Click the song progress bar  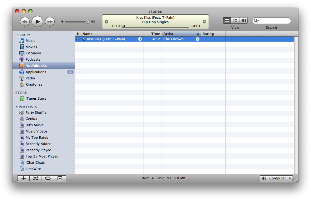(x=155, y=26)
